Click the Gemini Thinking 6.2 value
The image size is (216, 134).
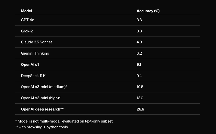tap(139, 53)
